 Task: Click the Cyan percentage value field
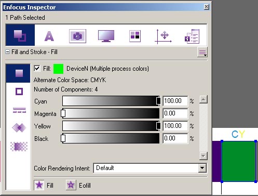point(175,101)
